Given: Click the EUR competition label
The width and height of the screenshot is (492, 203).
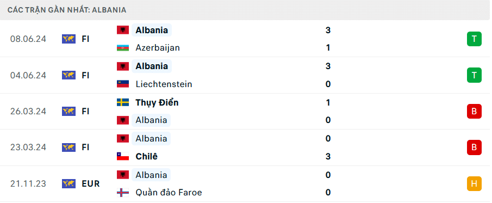Looking at the screenshot, I should pos(91,184).
